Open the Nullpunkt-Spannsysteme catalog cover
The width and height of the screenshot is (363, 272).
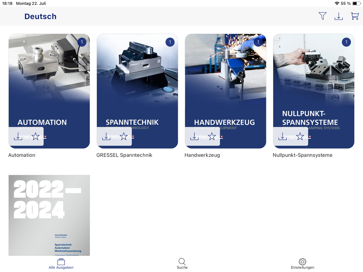point(314,91)
